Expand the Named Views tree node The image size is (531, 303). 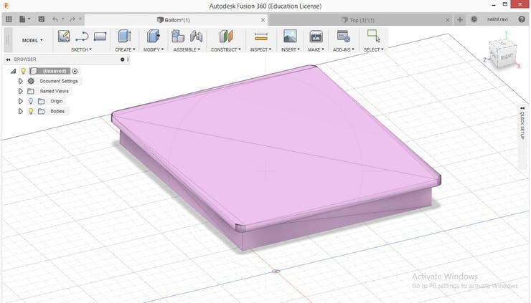(20, 91)
